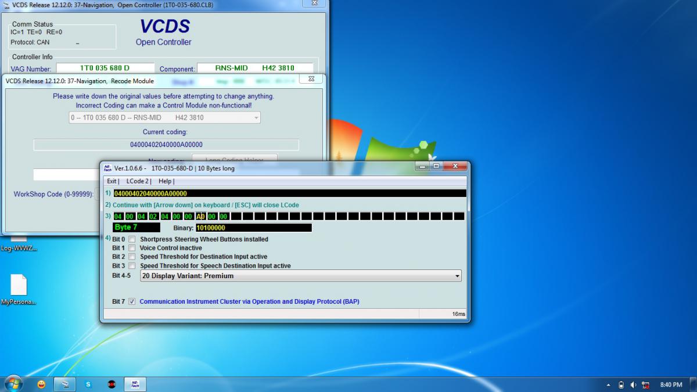This screenshot has height=392, width=697.
Task: Close the LCode window
Action: (x=455, y=166)
